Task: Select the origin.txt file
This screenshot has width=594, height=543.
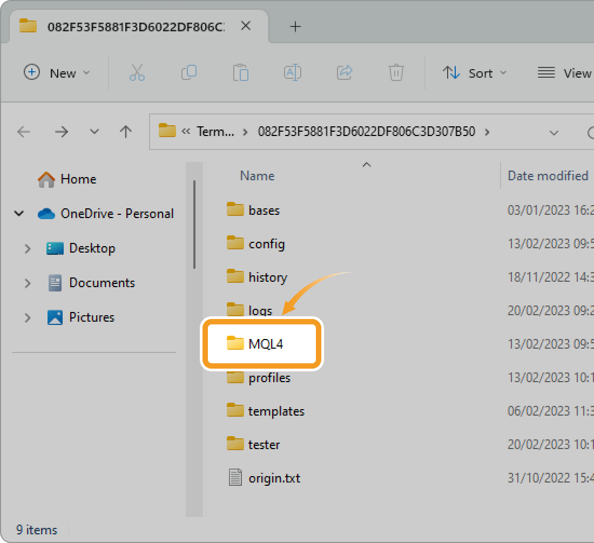Action: [x=274, y=478]
